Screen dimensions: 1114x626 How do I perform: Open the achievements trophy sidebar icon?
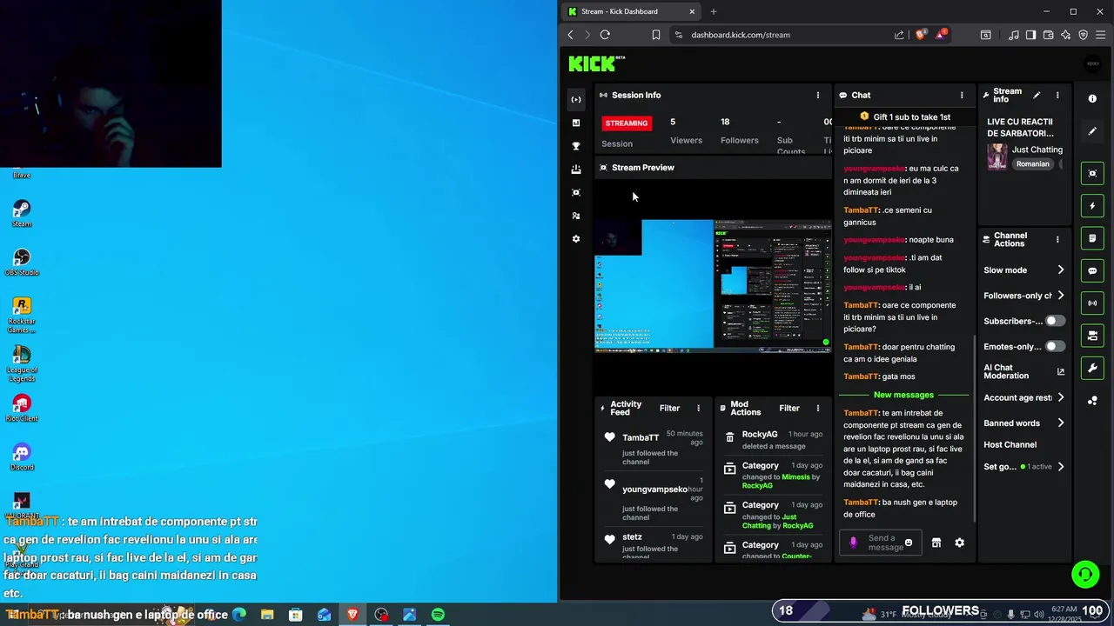coord(576,146)
